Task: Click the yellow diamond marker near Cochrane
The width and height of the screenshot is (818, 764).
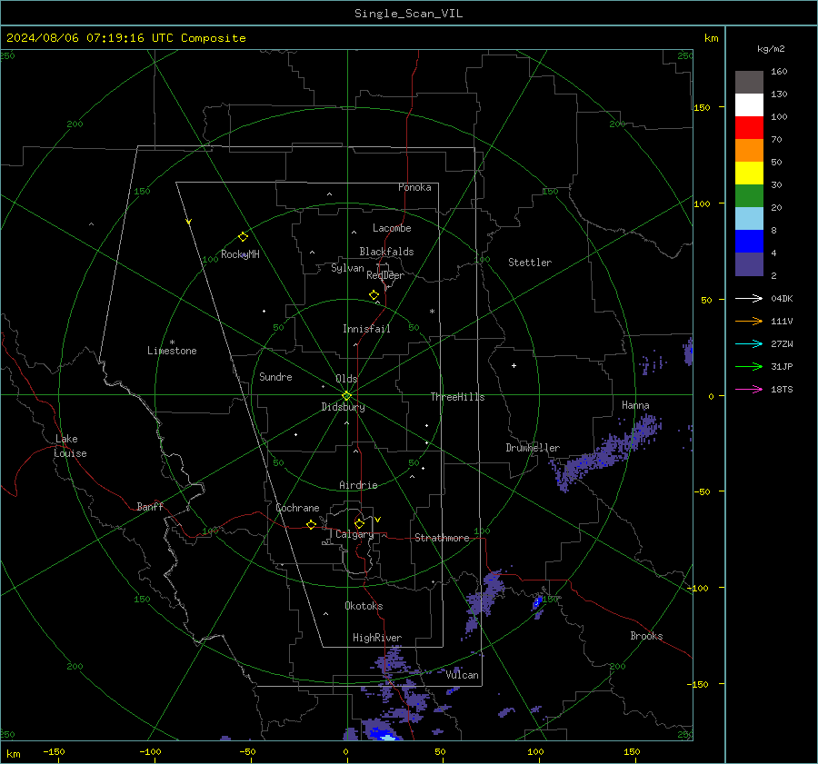Action: pyautogui.click(x=312, y=525)
